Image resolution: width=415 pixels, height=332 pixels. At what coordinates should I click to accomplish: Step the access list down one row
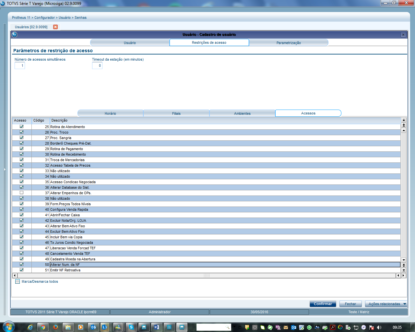point(404,260)
